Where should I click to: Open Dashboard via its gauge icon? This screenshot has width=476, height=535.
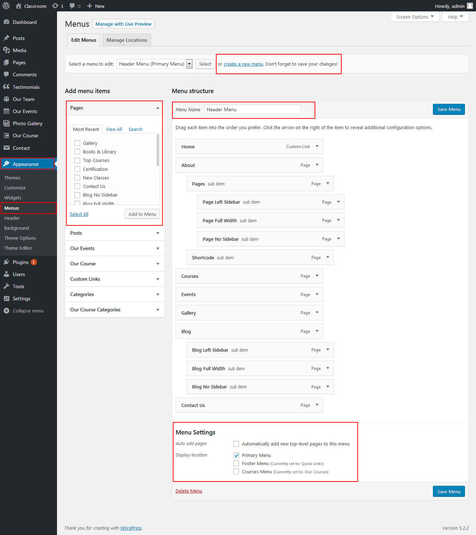click(6, 22)
